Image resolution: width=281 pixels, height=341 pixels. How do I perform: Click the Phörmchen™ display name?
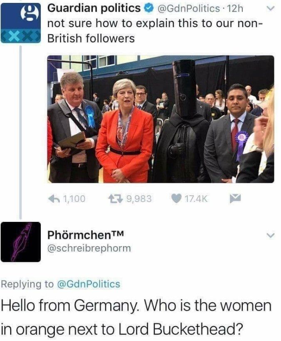86,234
